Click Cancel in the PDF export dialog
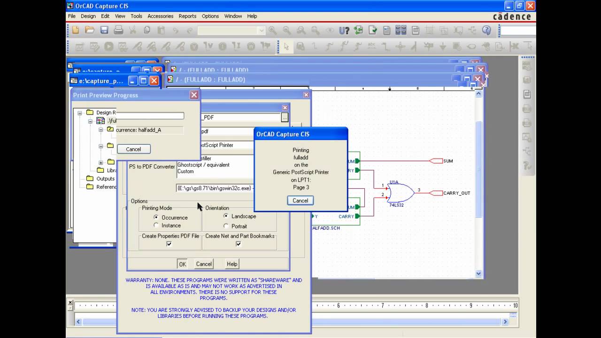 point(204,264)
